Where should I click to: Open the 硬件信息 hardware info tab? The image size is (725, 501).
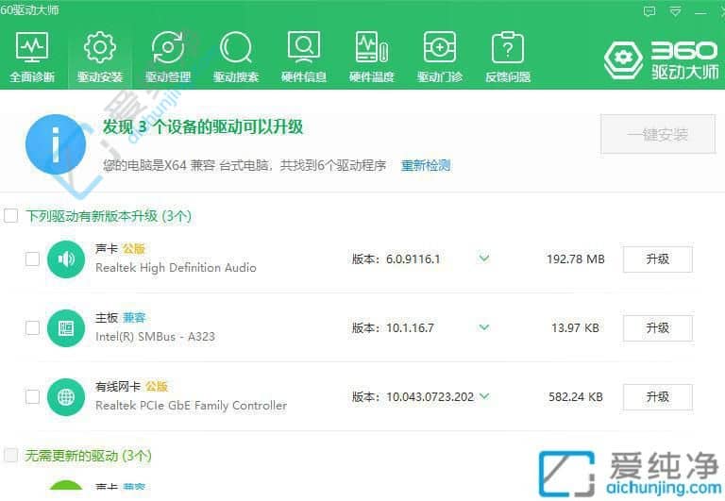304,58
